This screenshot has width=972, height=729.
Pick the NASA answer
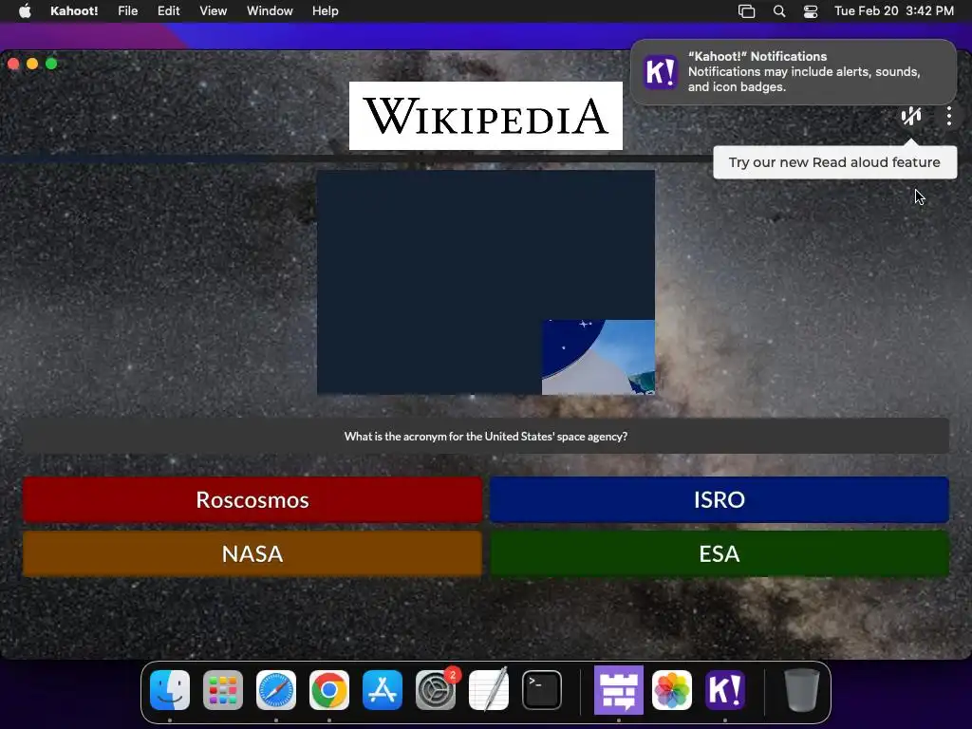tap(252, 553)
